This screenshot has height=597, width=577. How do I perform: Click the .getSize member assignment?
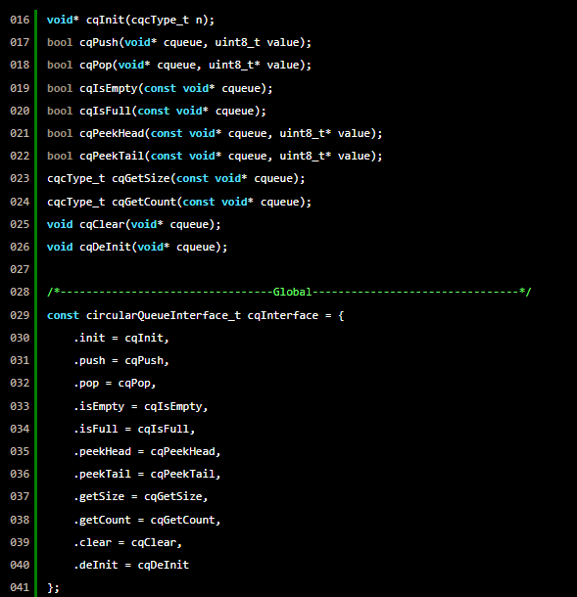(x=141, y=496)
